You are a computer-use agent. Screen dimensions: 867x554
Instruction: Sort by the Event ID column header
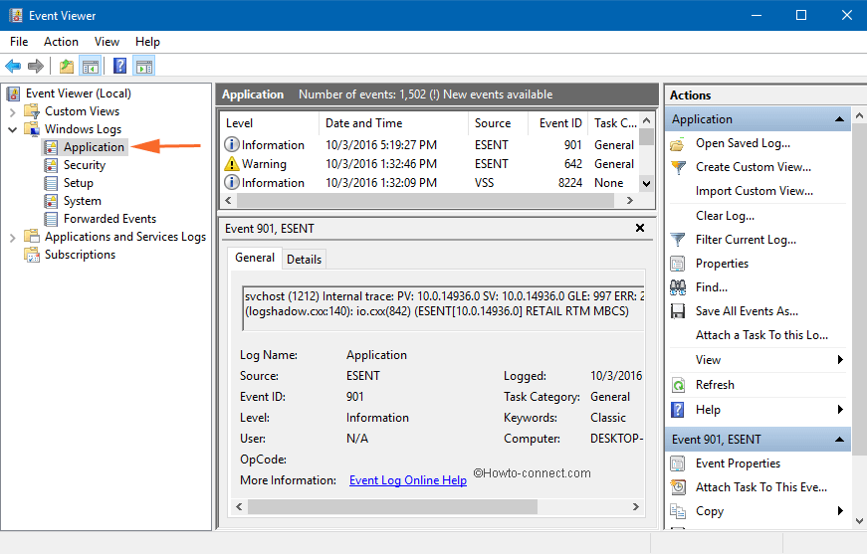click(x=557, y=123)
